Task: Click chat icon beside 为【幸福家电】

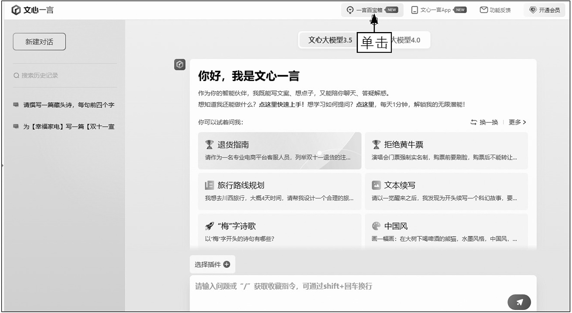Action: (x=16, y=126)
